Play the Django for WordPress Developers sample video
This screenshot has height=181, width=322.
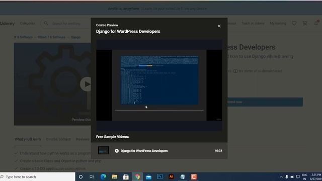pyautogui.click(x=117, y=151)
